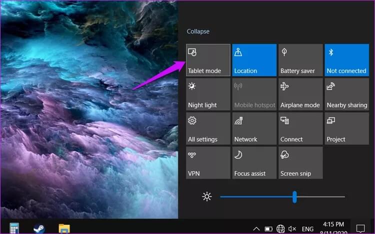Open File Explorer from the taskbar
Image resolution: width=375 pixels, height=234 pixels.
click(64, 228)
